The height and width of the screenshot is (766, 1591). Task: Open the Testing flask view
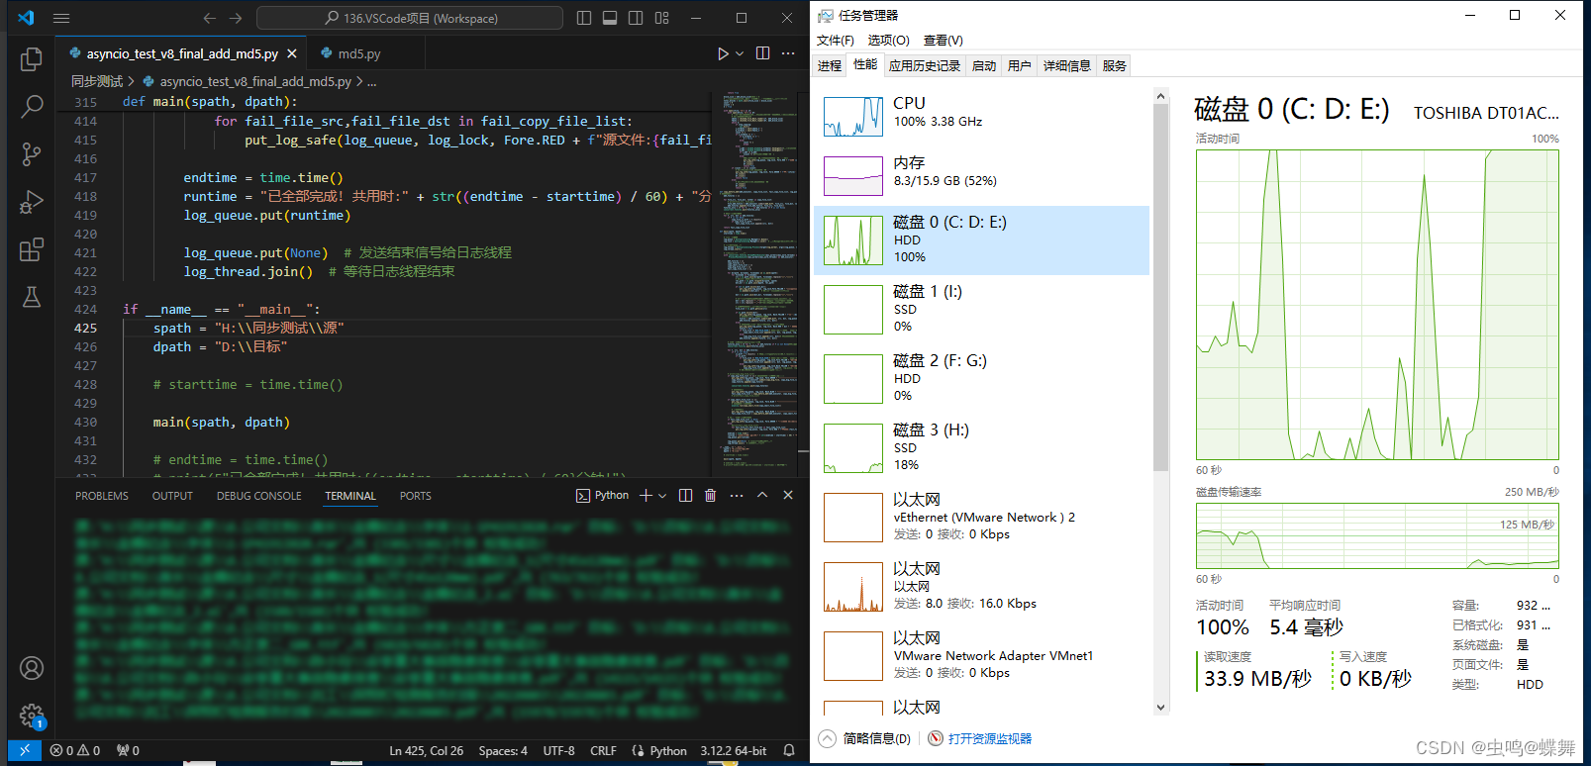[x=31, y=296]
